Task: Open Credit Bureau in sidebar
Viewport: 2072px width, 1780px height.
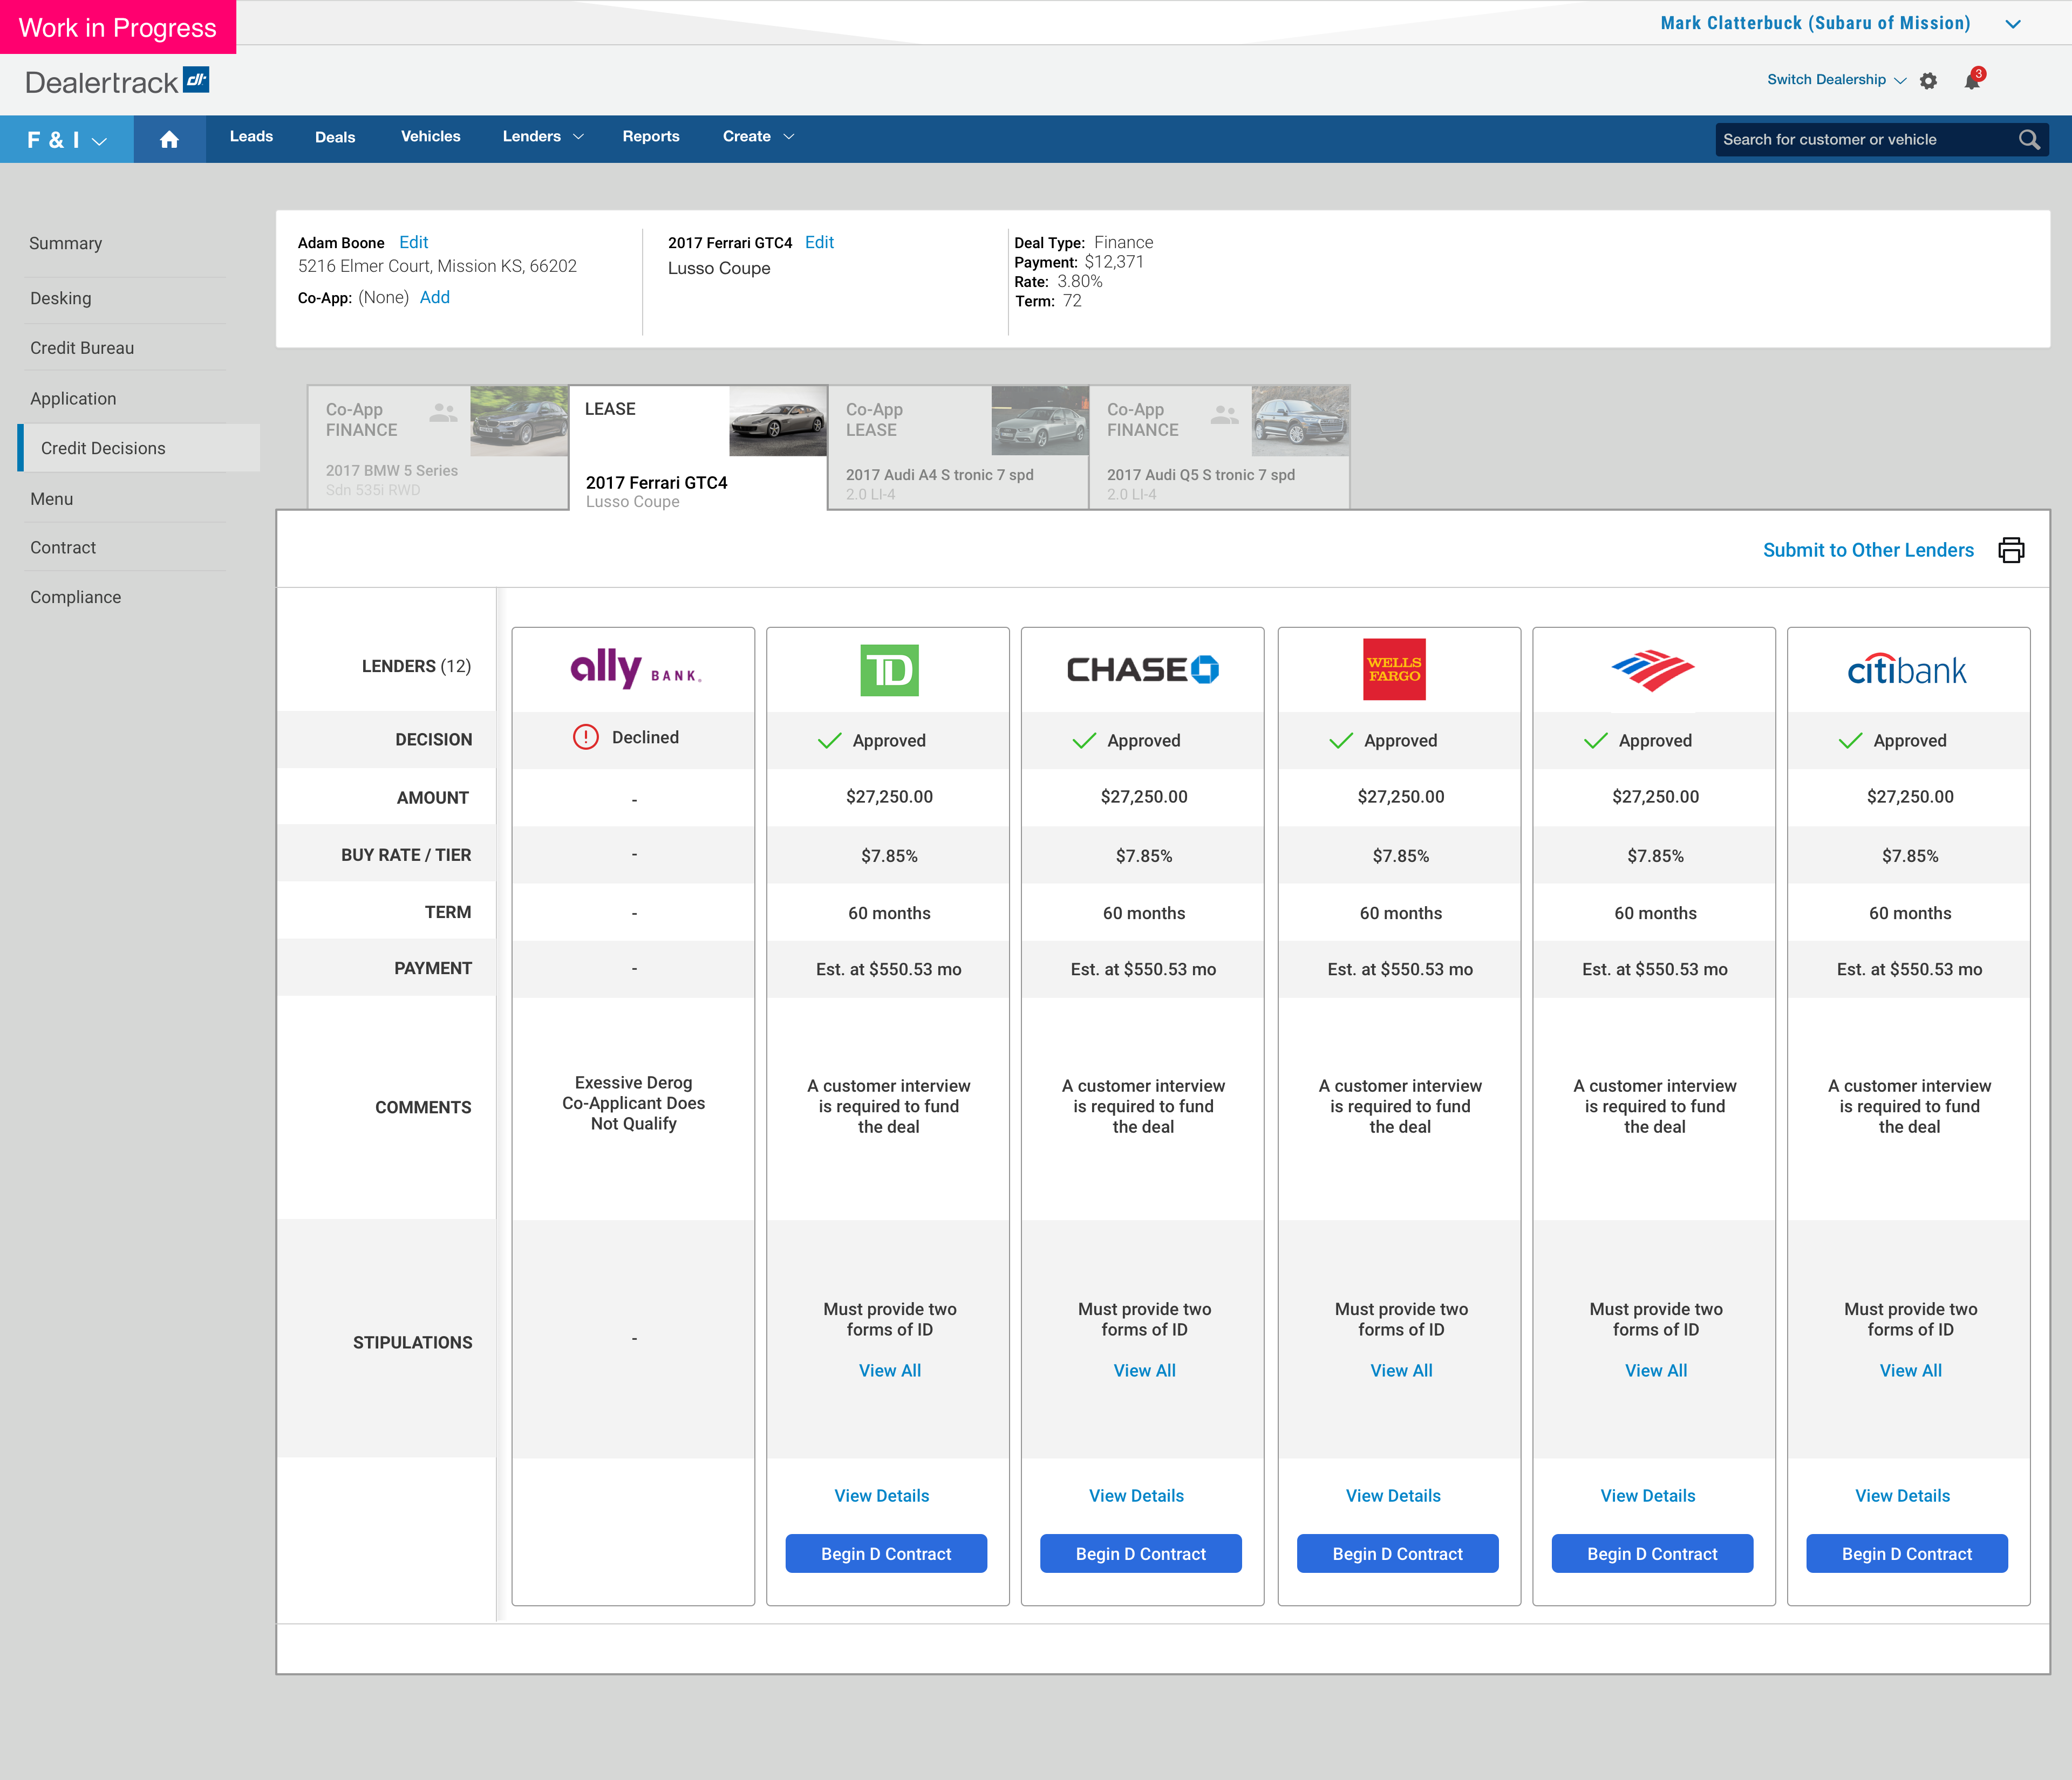Action: coord(82,349)
